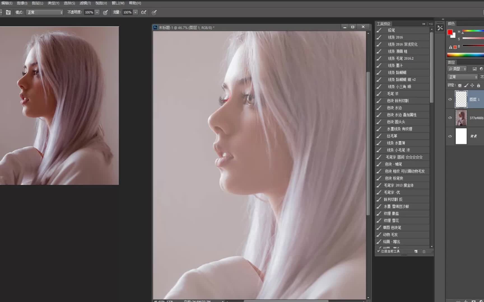Toggle pressure for opacity icon

click(105, 12)
